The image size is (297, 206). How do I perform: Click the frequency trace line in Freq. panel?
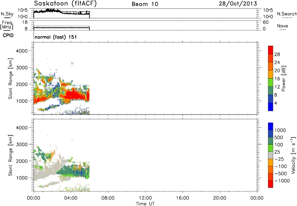(62, 28)
